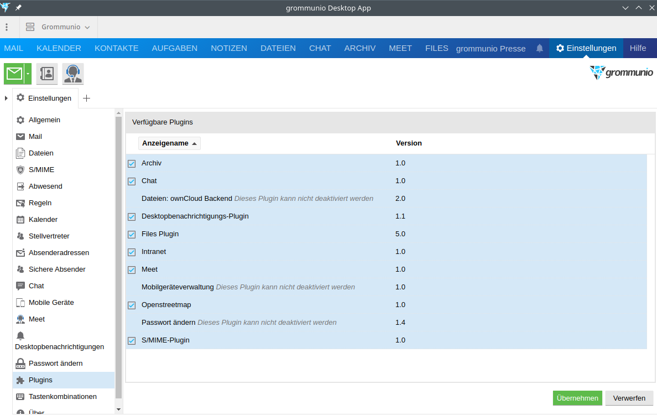
Task: Select the Einstellungen tab
Action: tap(45, 98)
